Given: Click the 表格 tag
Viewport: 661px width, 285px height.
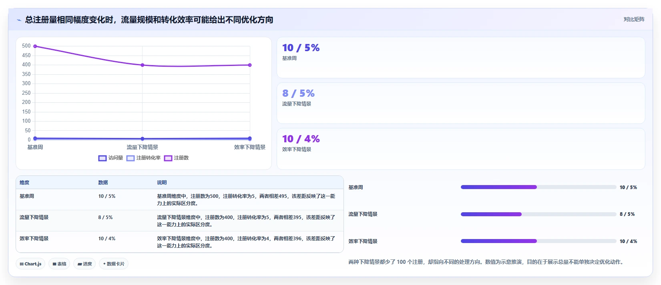Looking at the screenshot, I should [x=59, y=264].
